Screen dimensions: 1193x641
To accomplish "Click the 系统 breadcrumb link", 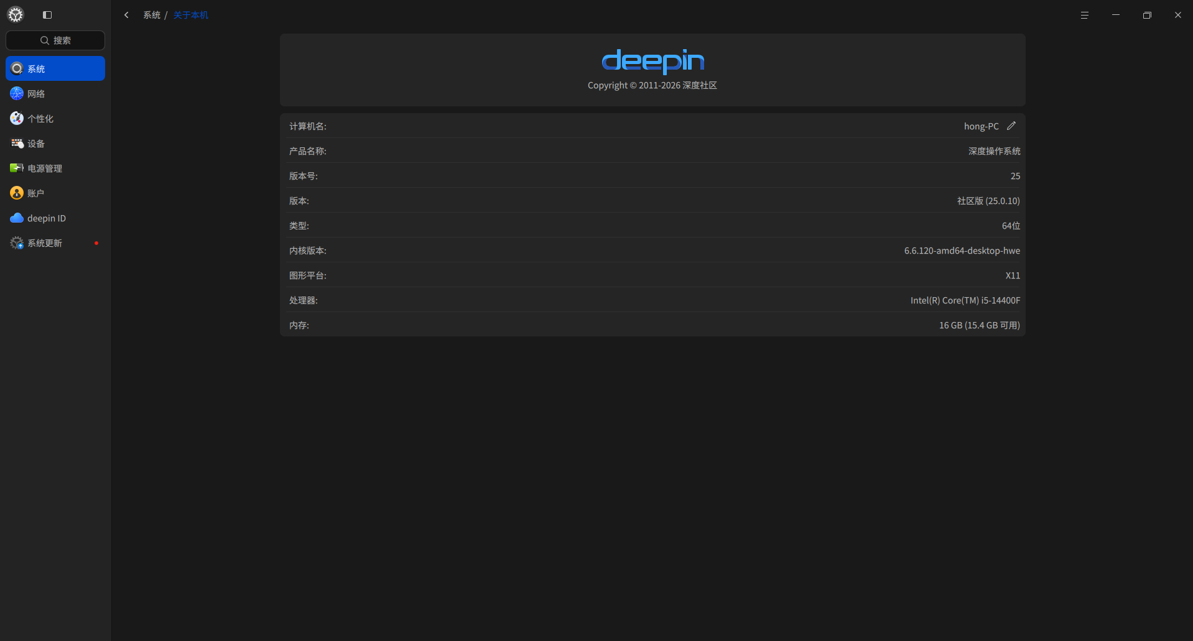I will click(151, 14).
